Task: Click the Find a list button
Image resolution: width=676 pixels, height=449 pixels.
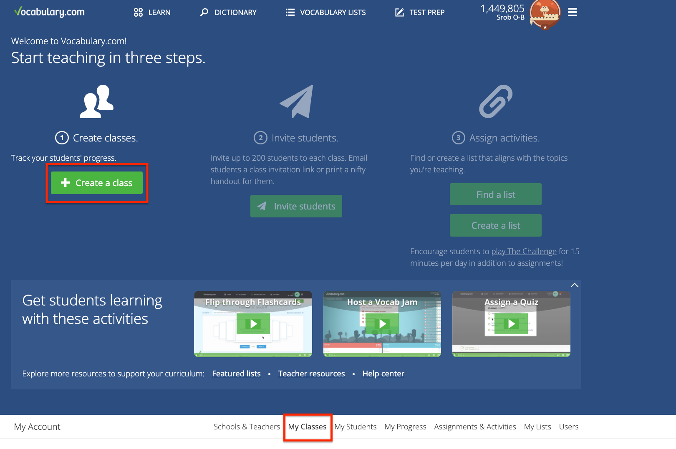Action: [x=495, y=194]
